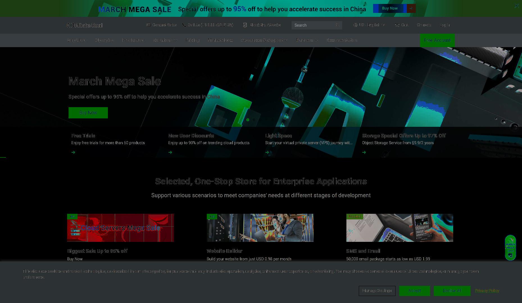
Task: Open the Olympics menu item
Action: (105, 40)
